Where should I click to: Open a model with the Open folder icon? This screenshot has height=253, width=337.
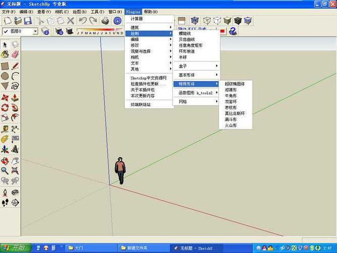click(x=18, y=21)
